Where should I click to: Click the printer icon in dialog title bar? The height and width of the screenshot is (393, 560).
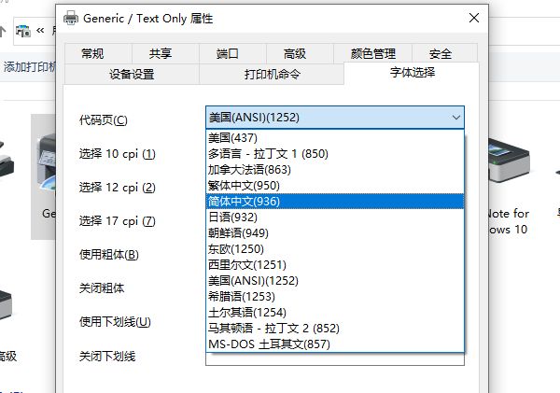(x=70, y=18)
